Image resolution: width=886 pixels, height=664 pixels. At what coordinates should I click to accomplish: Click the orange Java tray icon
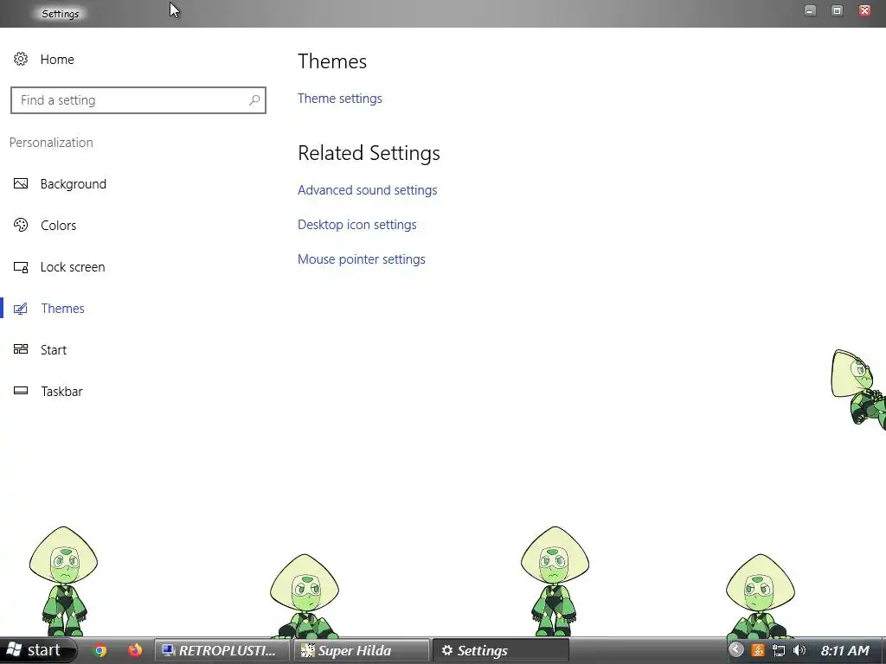(758, 650)
